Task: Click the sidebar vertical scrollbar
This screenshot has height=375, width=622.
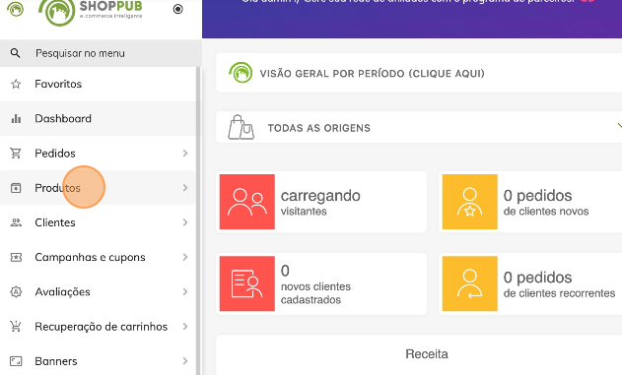Action: point(199,220)
